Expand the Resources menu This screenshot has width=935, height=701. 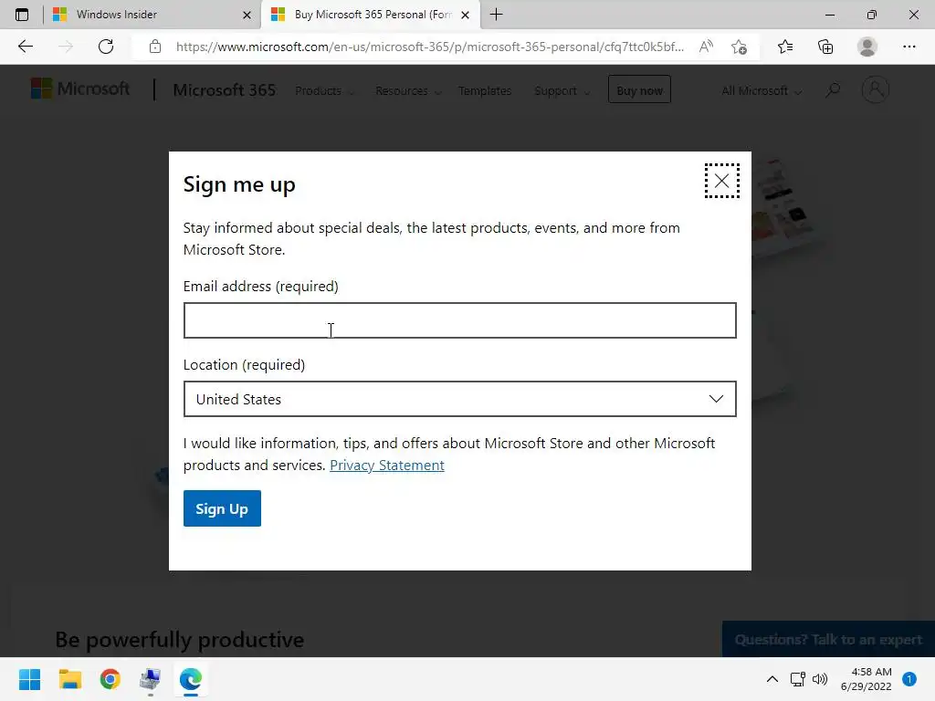coord(408,90)
